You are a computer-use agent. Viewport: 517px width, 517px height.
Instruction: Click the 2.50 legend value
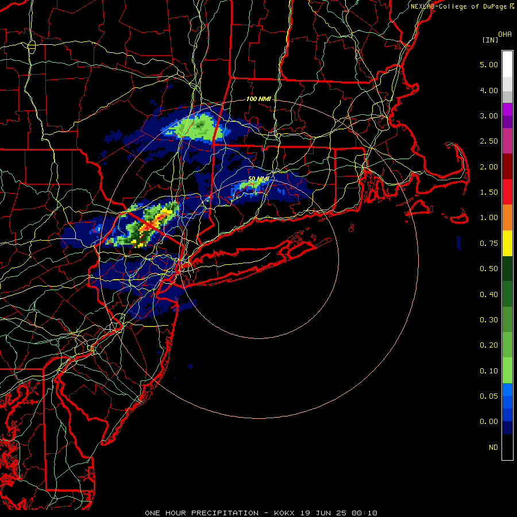[489, 141]
